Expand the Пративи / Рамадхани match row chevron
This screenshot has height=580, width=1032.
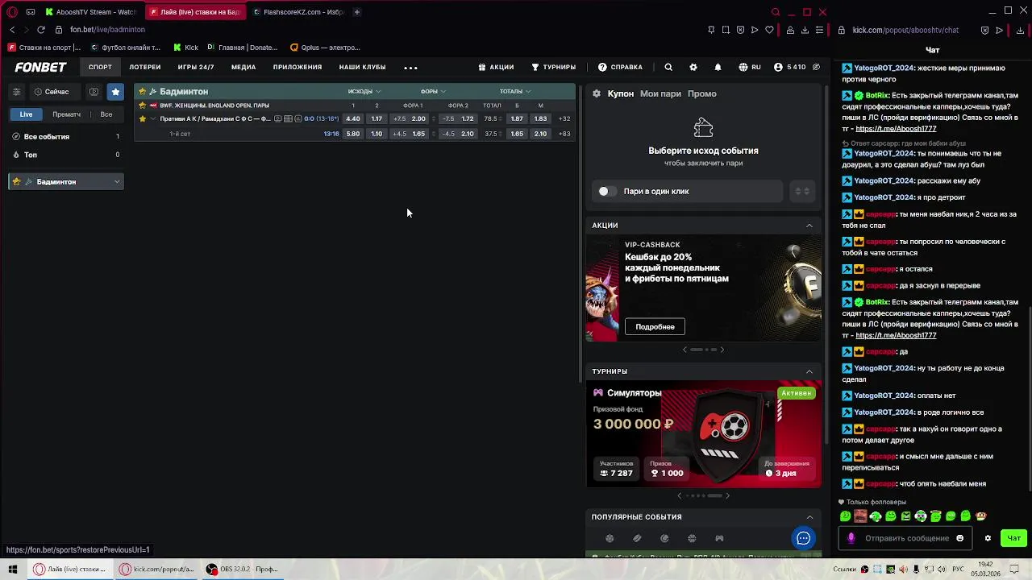tap(153, 119)
